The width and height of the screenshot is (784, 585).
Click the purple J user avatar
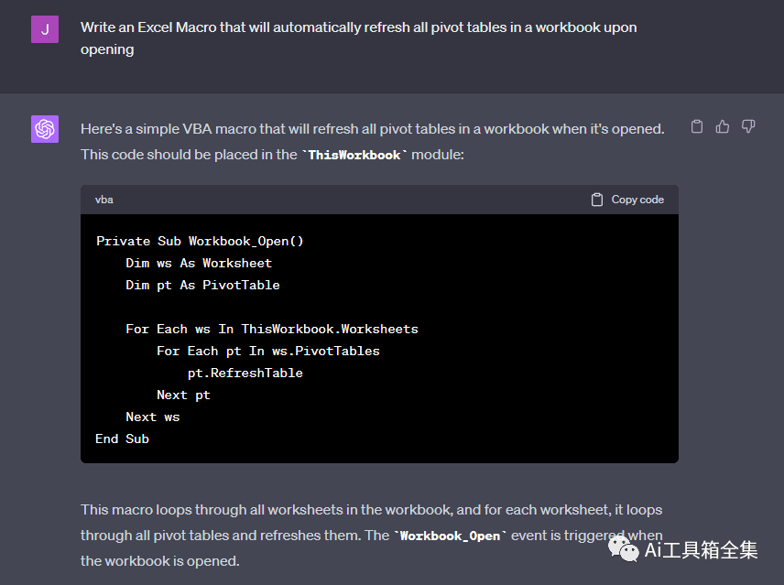[45, 29]
